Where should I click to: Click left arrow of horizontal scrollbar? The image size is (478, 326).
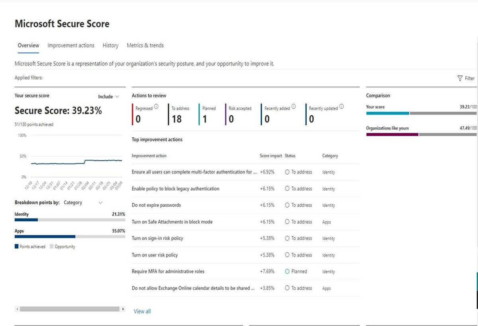coord(17,309)
